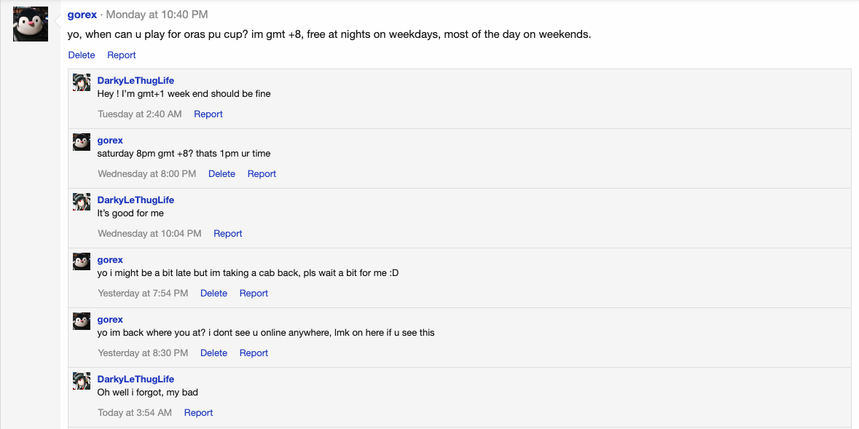Click gorex avatar on "im back" comment

pos(82,321)
